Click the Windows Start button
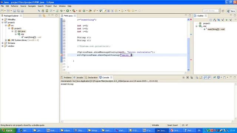This screenshot has width=237, height=133. point(8,130)
